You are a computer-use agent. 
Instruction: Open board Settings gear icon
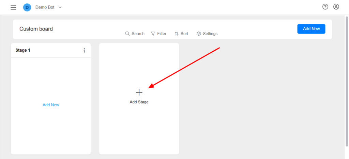(x=199, y=34)
